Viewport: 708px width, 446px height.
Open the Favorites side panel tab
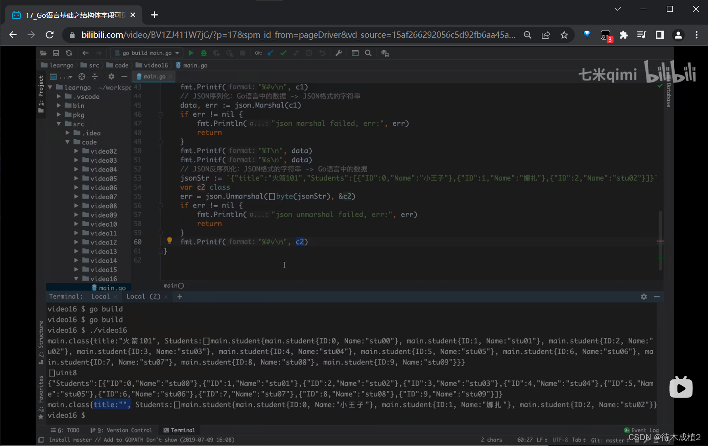click(41, 398)
